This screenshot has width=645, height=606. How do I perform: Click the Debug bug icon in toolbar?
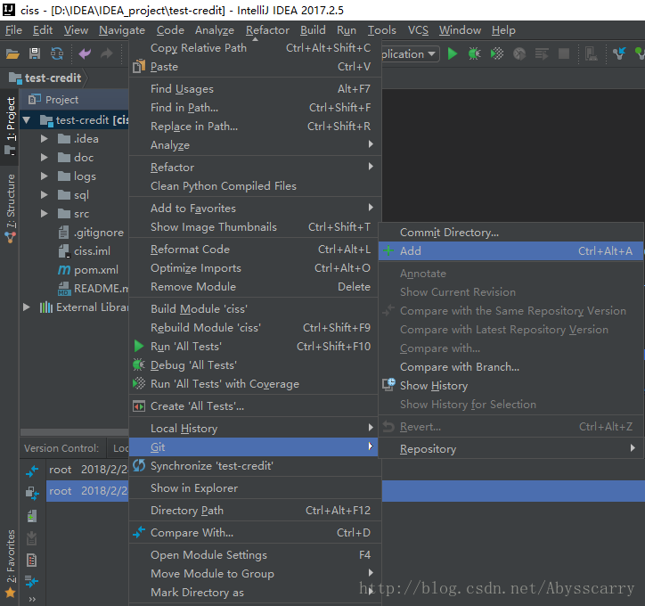point(474,53)
